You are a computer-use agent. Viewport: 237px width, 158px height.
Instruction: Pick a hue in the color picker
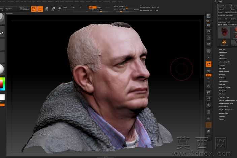click(3, 84)
